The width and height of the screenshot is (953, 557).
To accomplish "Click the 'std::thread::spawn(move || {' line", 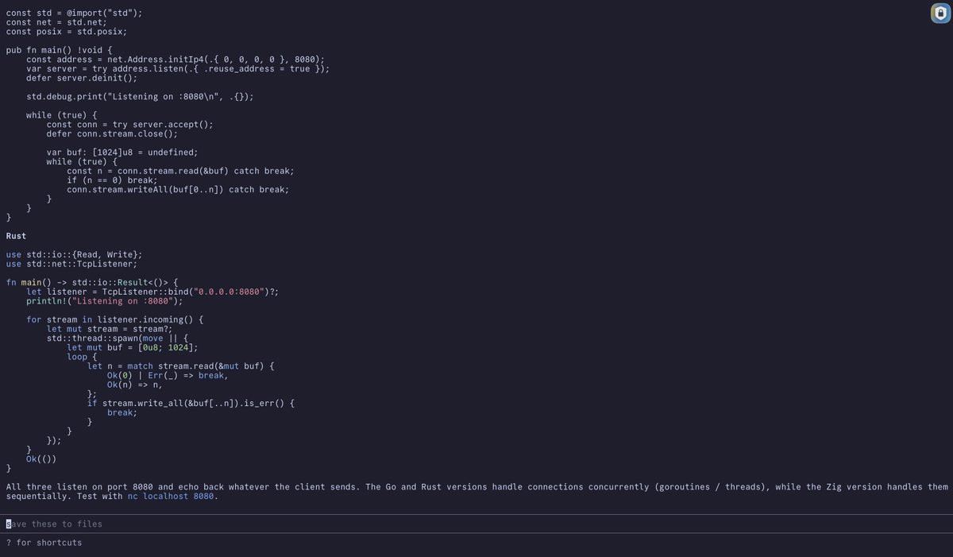I will pos(118,338).
